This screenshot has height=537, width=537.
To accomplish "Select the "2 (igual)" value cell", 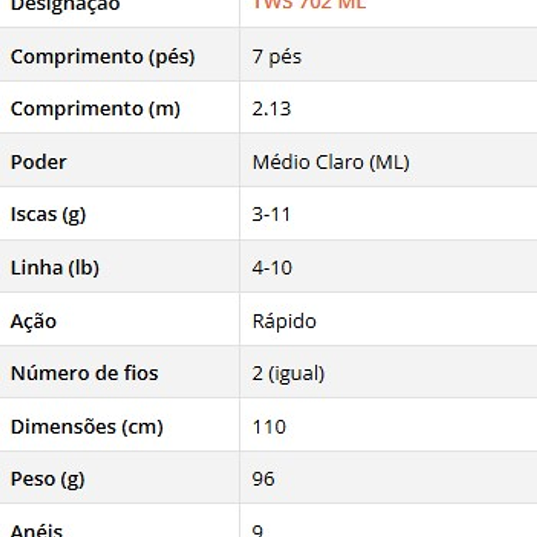I will point(288,373).
